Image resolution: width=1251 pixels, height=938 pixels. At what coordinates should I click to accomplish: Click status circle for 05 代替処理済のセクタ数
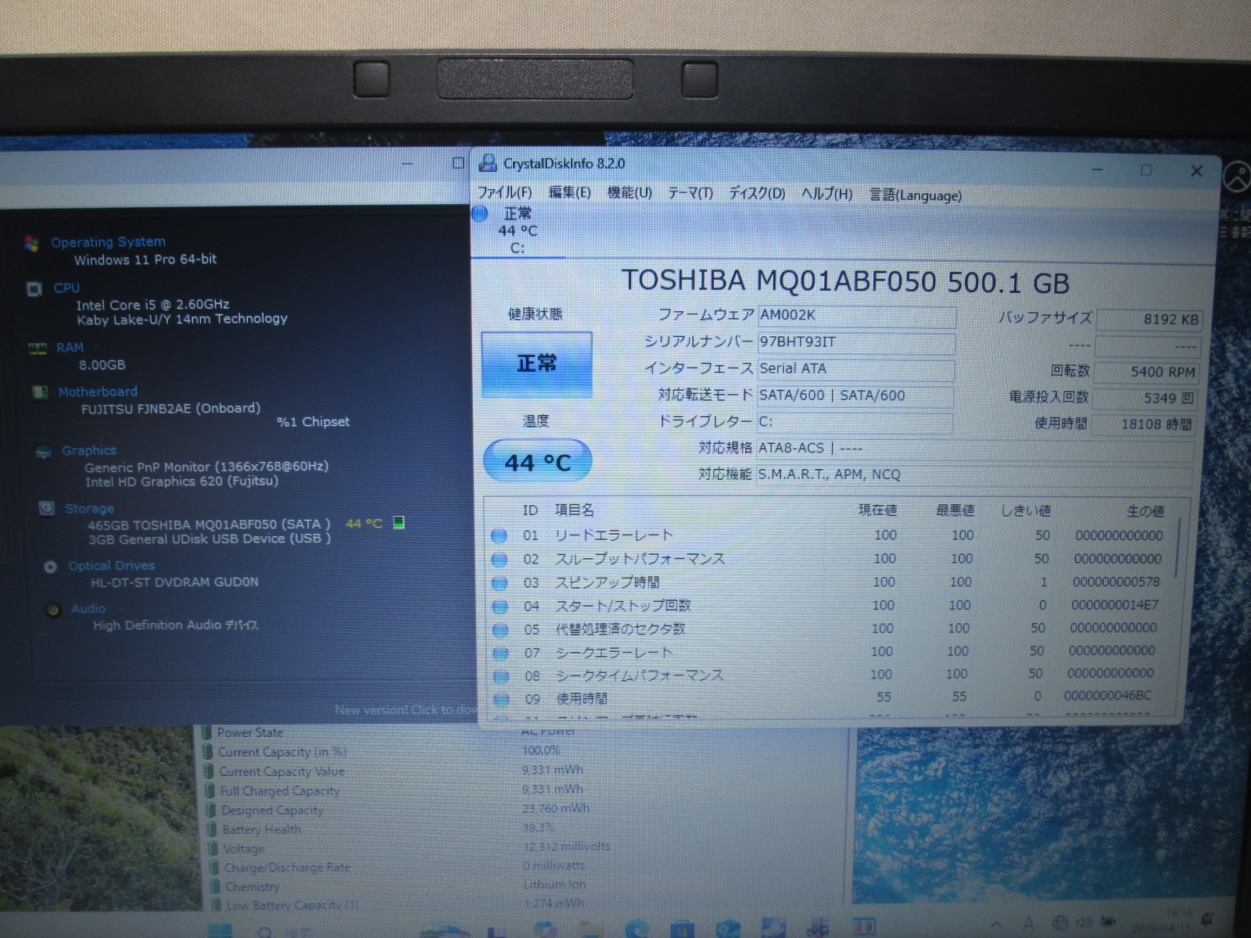tap(500, 630)
